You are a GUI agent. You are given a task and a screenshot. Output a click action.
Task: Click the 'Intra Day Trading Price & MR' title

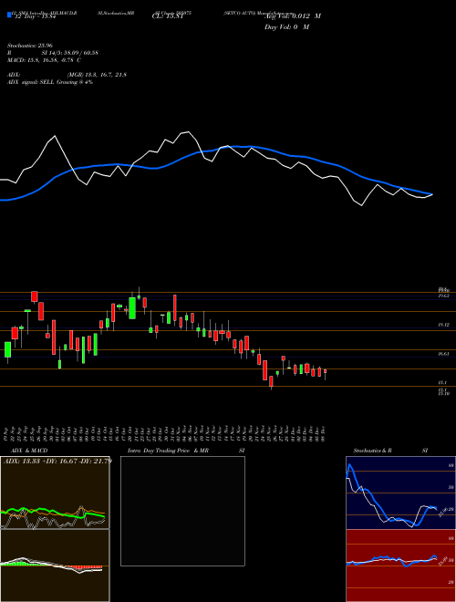coord(170,451)
